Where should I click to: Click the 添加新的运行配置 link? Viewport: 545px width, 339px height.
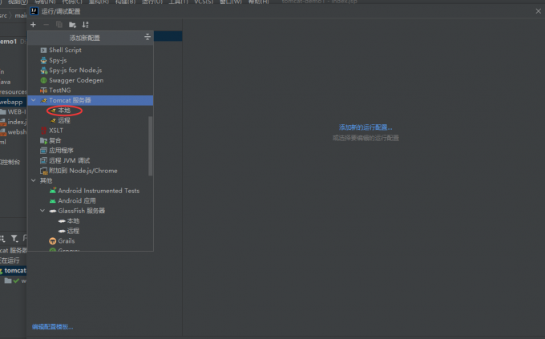pyautogui.click(x=365, y=127)
